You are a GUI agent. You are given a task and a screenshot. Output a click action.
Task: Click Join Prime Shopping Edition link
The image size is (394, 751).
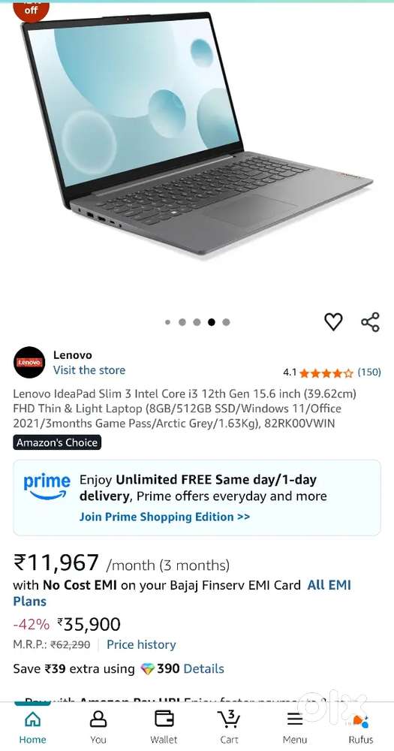(164, 517)
